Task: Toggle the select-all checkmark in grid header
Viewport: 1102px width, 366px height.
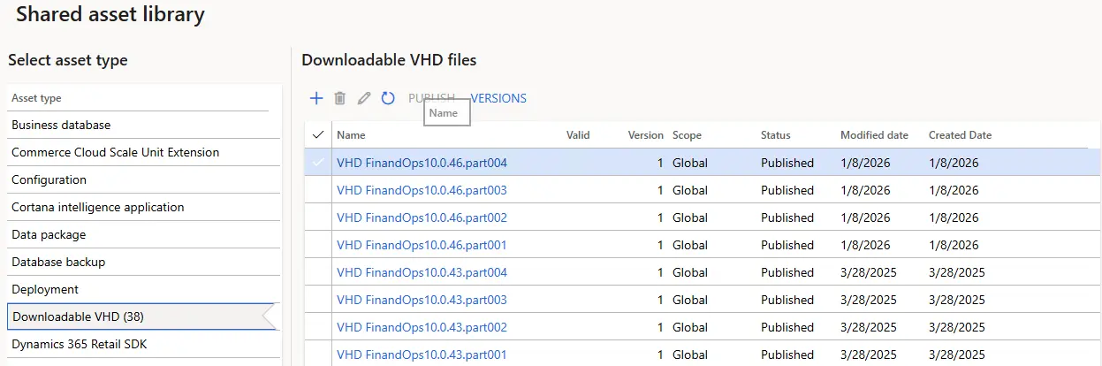Action: click(x=318, y=135)
